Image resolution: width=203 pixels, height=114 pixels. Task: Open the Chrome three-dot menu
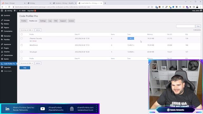[x=201, y=7]
